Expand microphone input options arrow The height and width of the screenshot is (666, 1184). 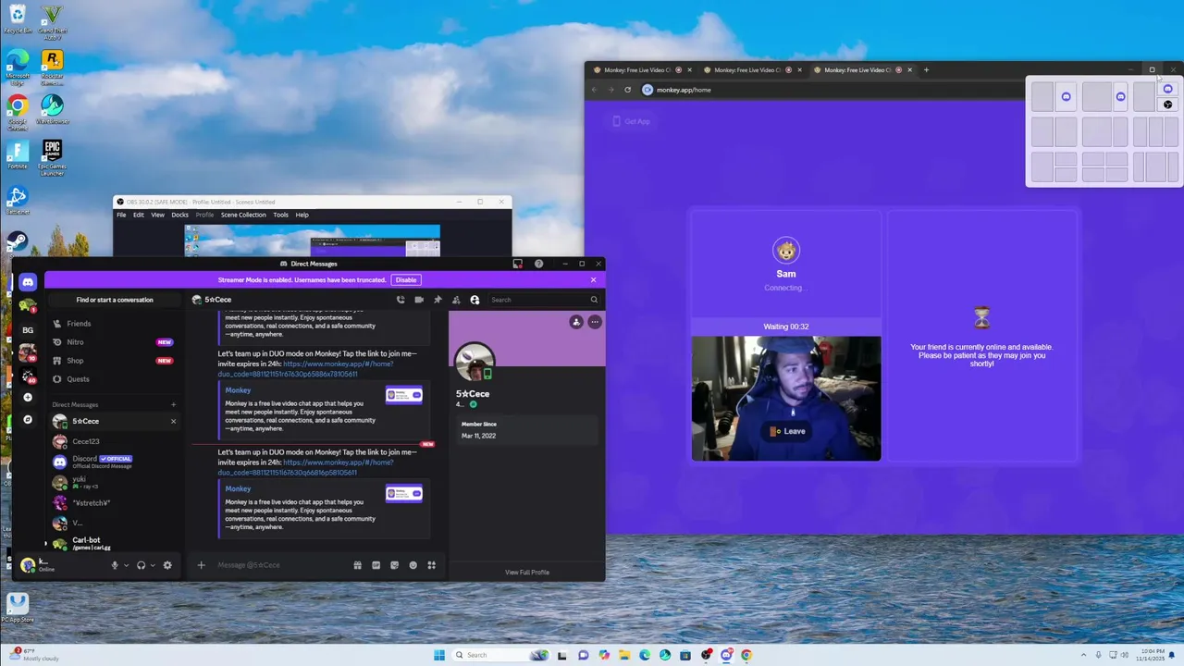click(x=126, y=565)
